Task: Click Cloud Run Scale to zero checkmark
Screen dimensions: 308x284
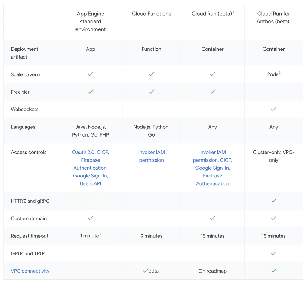Action: pyautogui.click(x=213, y=74)
